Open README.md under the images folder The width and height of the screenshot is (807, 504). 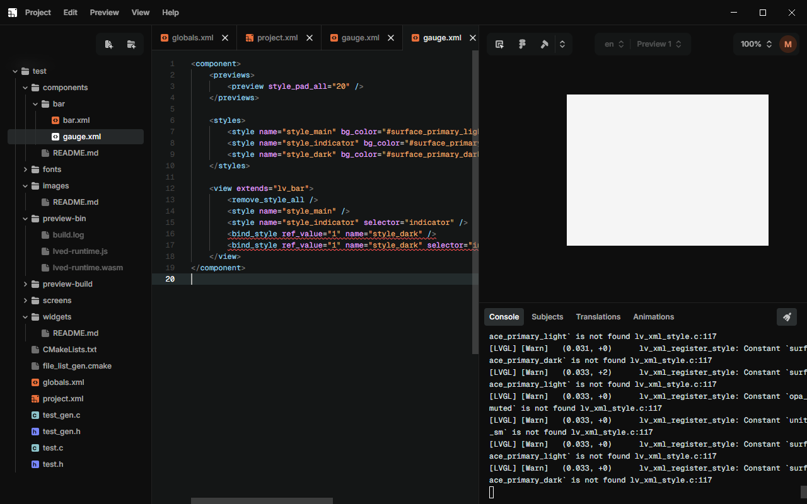(76, 202)
